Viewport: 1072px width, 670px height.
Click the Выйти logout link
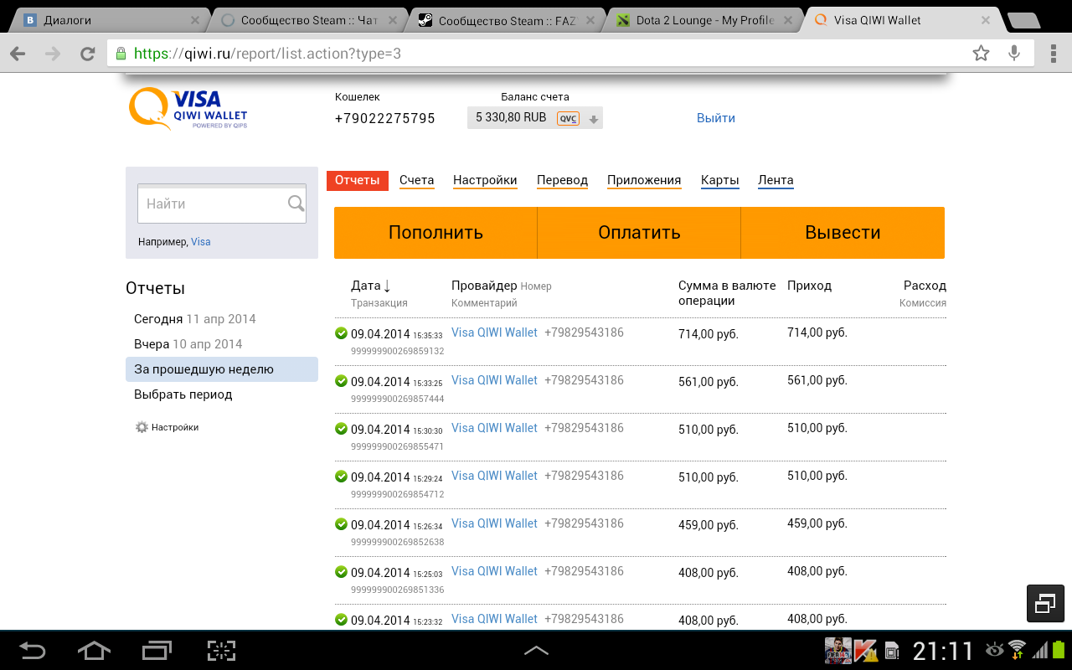(x=716, y=118)
